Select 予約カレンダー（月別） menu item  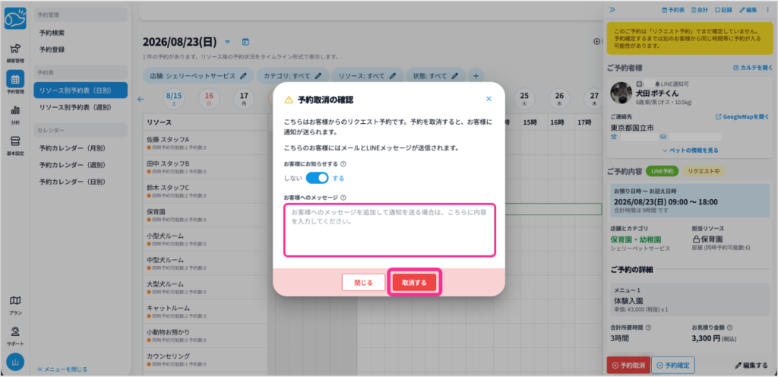pyautogui.click(x=72, y=147)
